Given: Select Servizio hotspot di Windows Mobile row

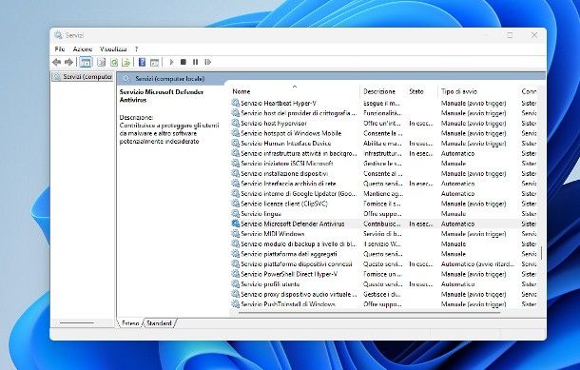Looking at the screenshot, I should (x=383, y=133).
